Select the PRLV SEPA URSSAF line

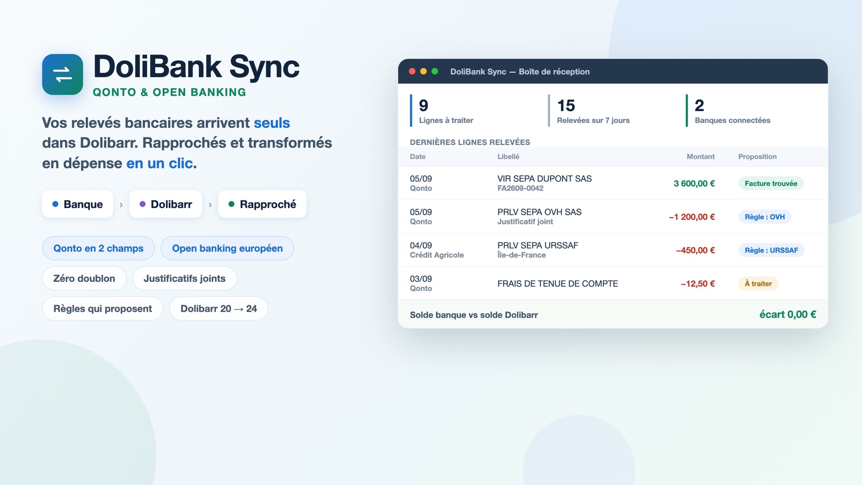coord(613,250)
